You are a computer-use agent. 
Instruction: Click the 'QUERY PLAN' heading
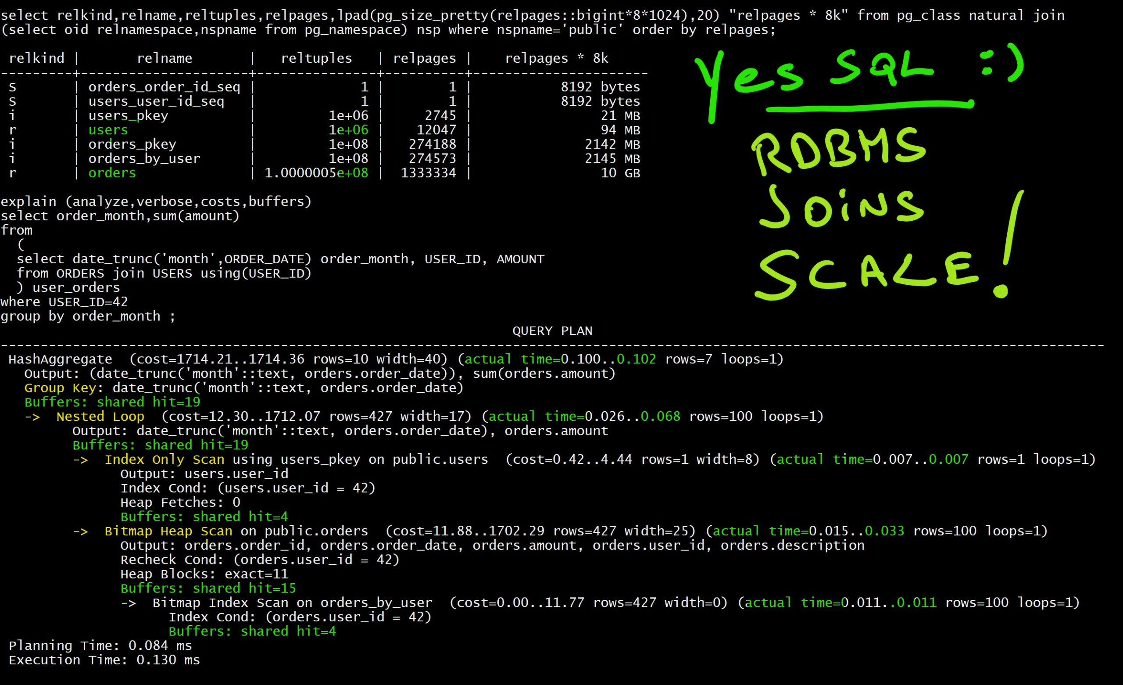tap(552, 331)
